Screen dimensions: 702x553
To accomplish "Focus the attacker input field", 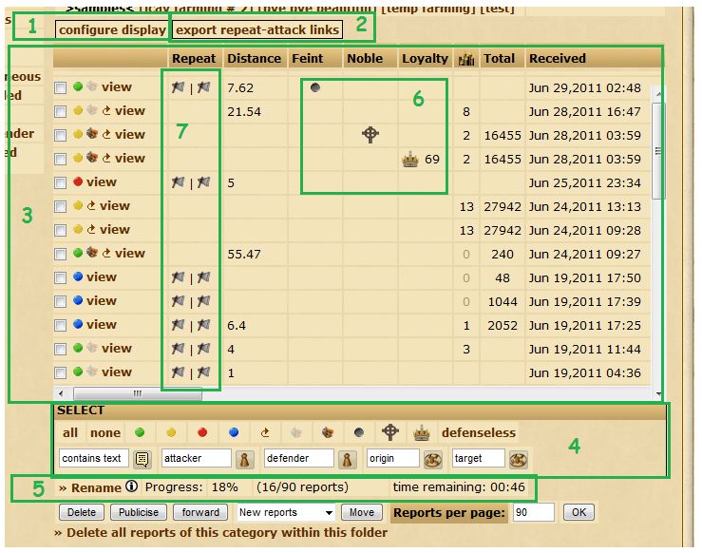I will tap(196, 458).
